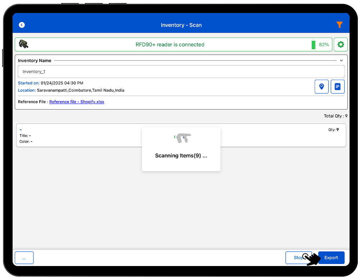Click the Saravanampatti location address text

pos(81,90)
